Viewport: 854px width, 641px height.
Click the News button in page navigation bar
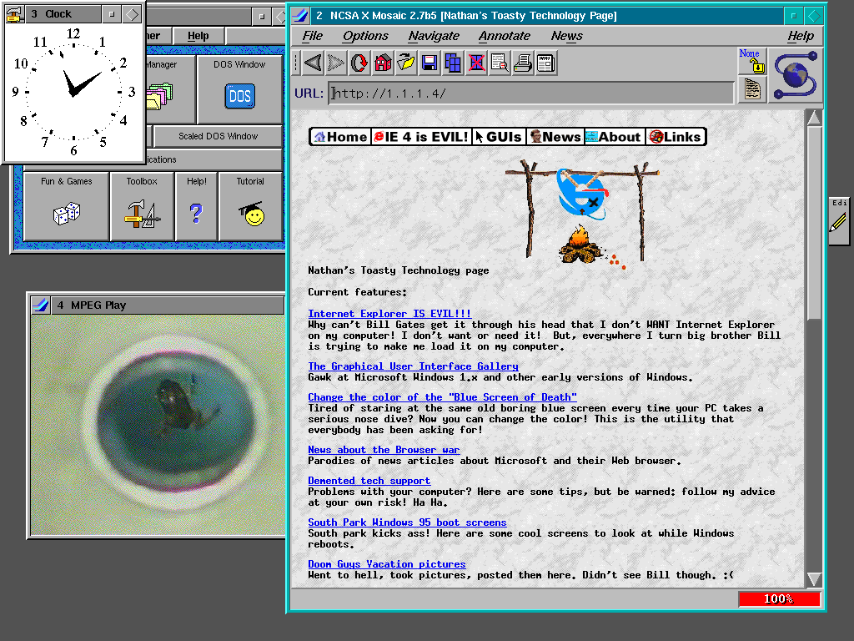coord(555,137)
